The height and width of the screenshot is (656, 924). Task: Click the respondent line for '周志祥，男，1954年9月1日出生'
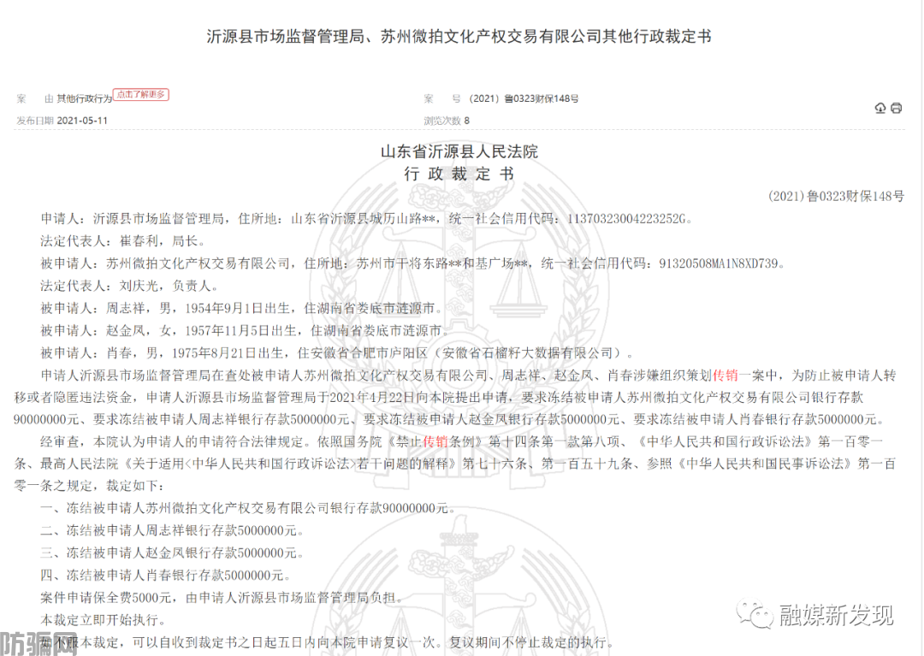241,309
